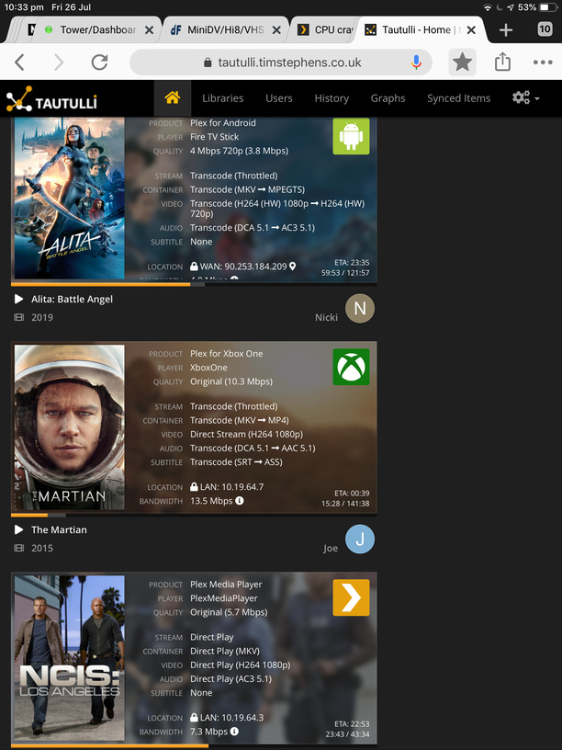This screenshot has height=750, width=562.
Task: Click the lock icon beside LAN 10.19.64.3
Action: click(194, 717)
